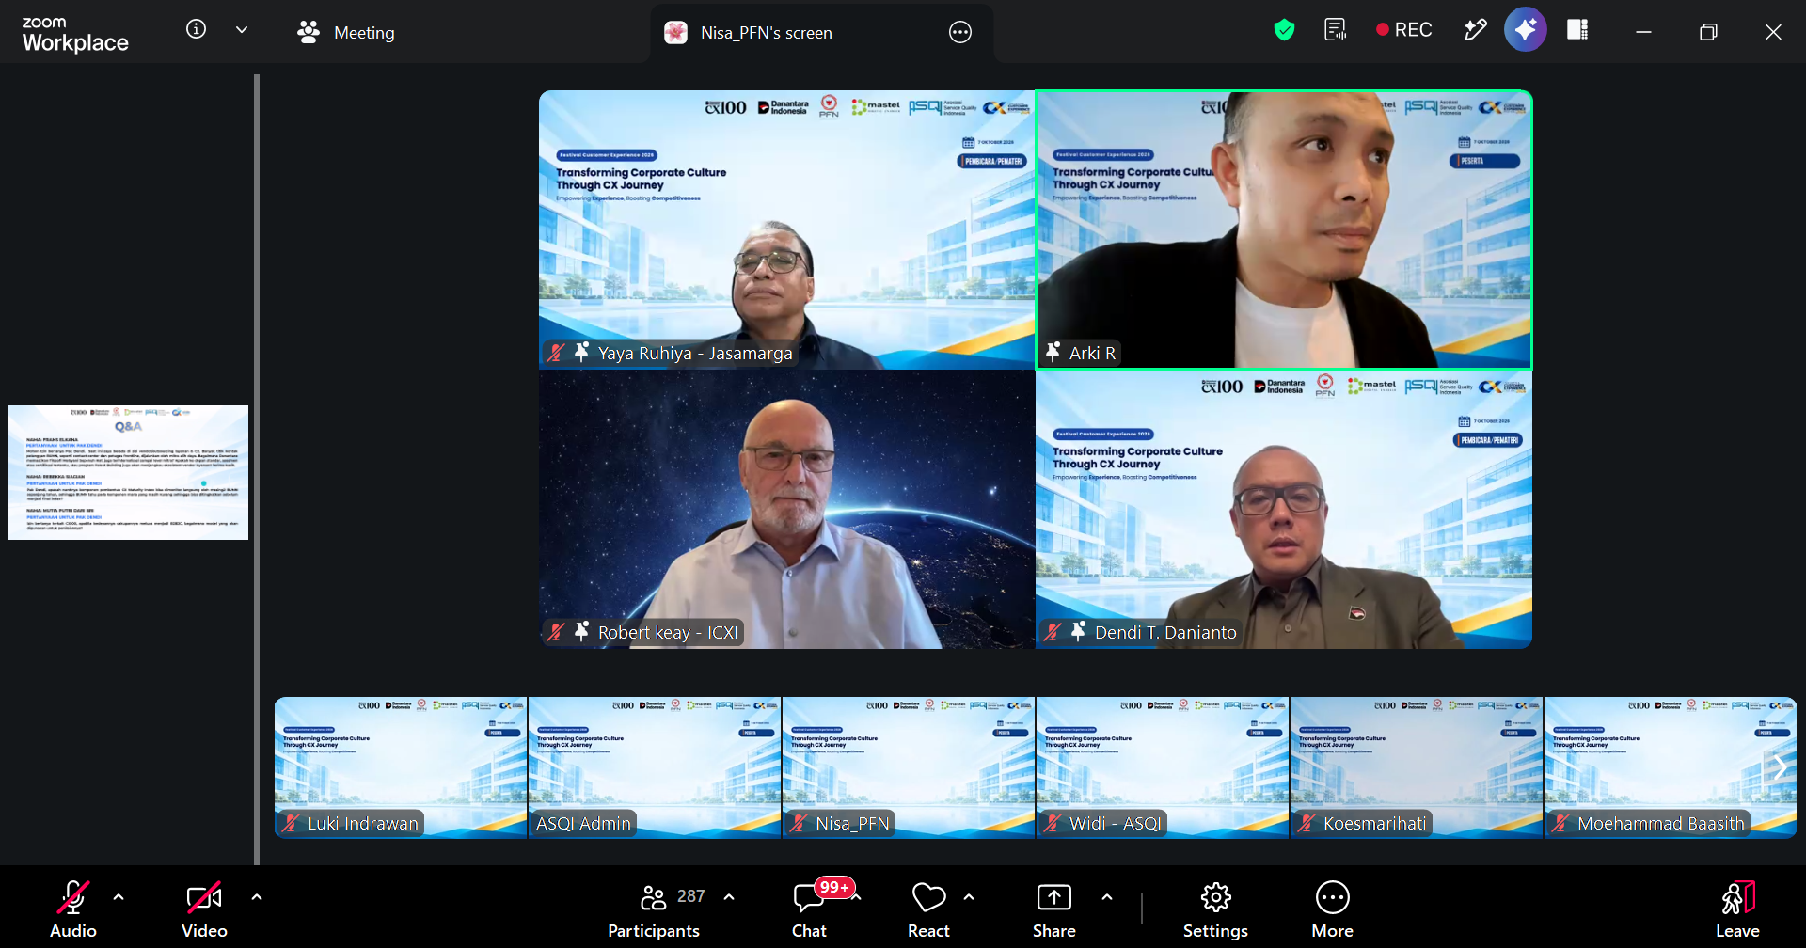The width and height of the screenshot is (1806, 948).
Task: Start video with the Video button
Action: [204, 908]
